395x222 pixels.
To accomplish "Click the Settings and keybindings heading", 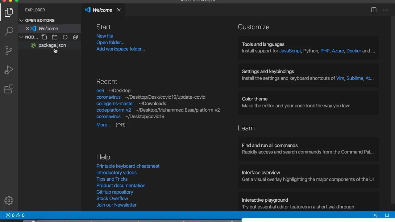I will click(268, 72).
